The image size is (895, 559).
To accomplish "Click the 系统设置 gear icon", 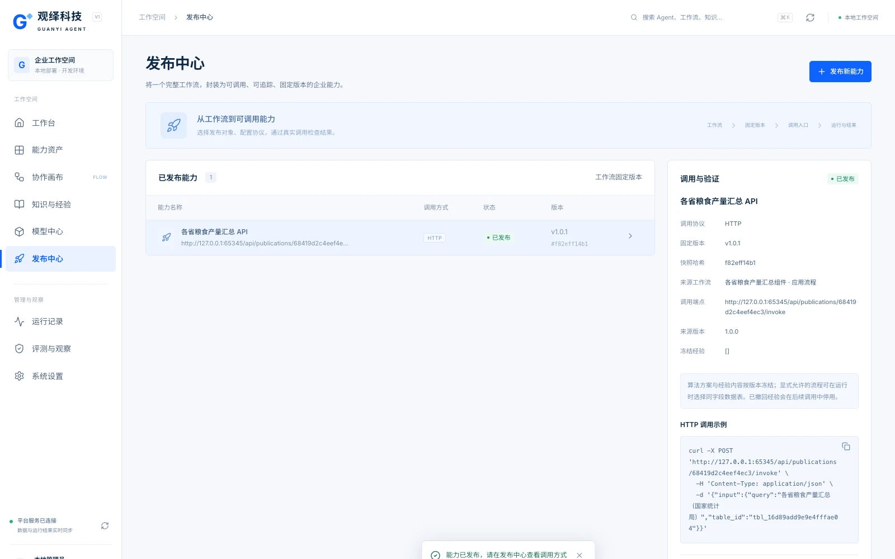I will pyautogui.click(x=19, y=376).
